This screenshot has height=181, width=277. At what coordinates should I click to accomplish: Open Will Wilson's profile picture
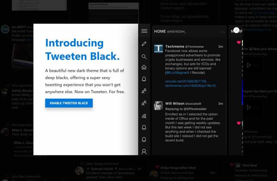tap(158, 106)
